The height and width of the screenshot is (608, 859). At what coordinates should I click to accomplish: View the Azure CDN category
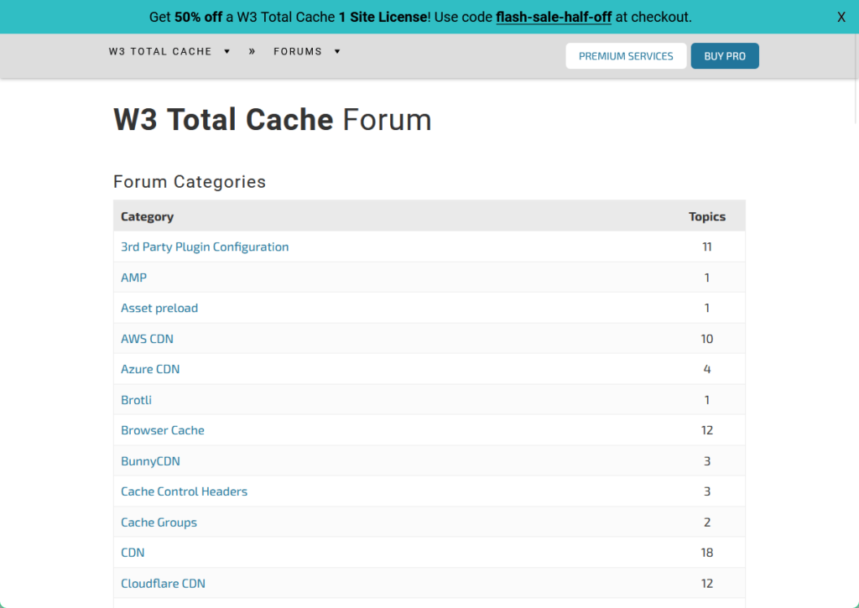tap(150, 369)
